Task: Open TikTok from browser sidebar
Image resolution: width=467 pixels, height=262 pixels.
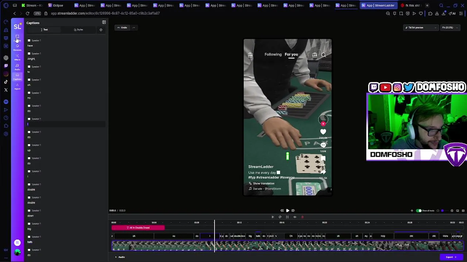Action: tap(6, 82)
